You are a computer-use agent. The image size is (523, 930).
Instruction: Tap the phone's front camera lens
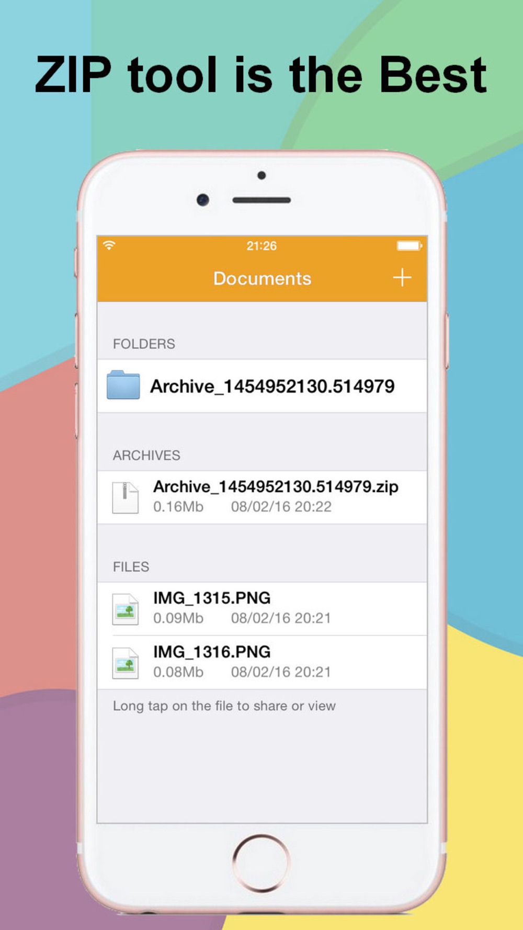pyautogui.click(x=203, y=200)
